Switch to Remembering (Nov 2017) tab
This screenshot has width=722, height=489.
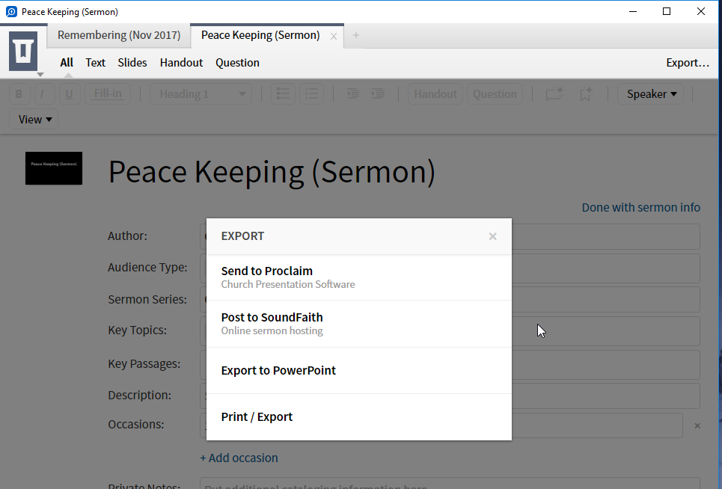click(119, 35)
